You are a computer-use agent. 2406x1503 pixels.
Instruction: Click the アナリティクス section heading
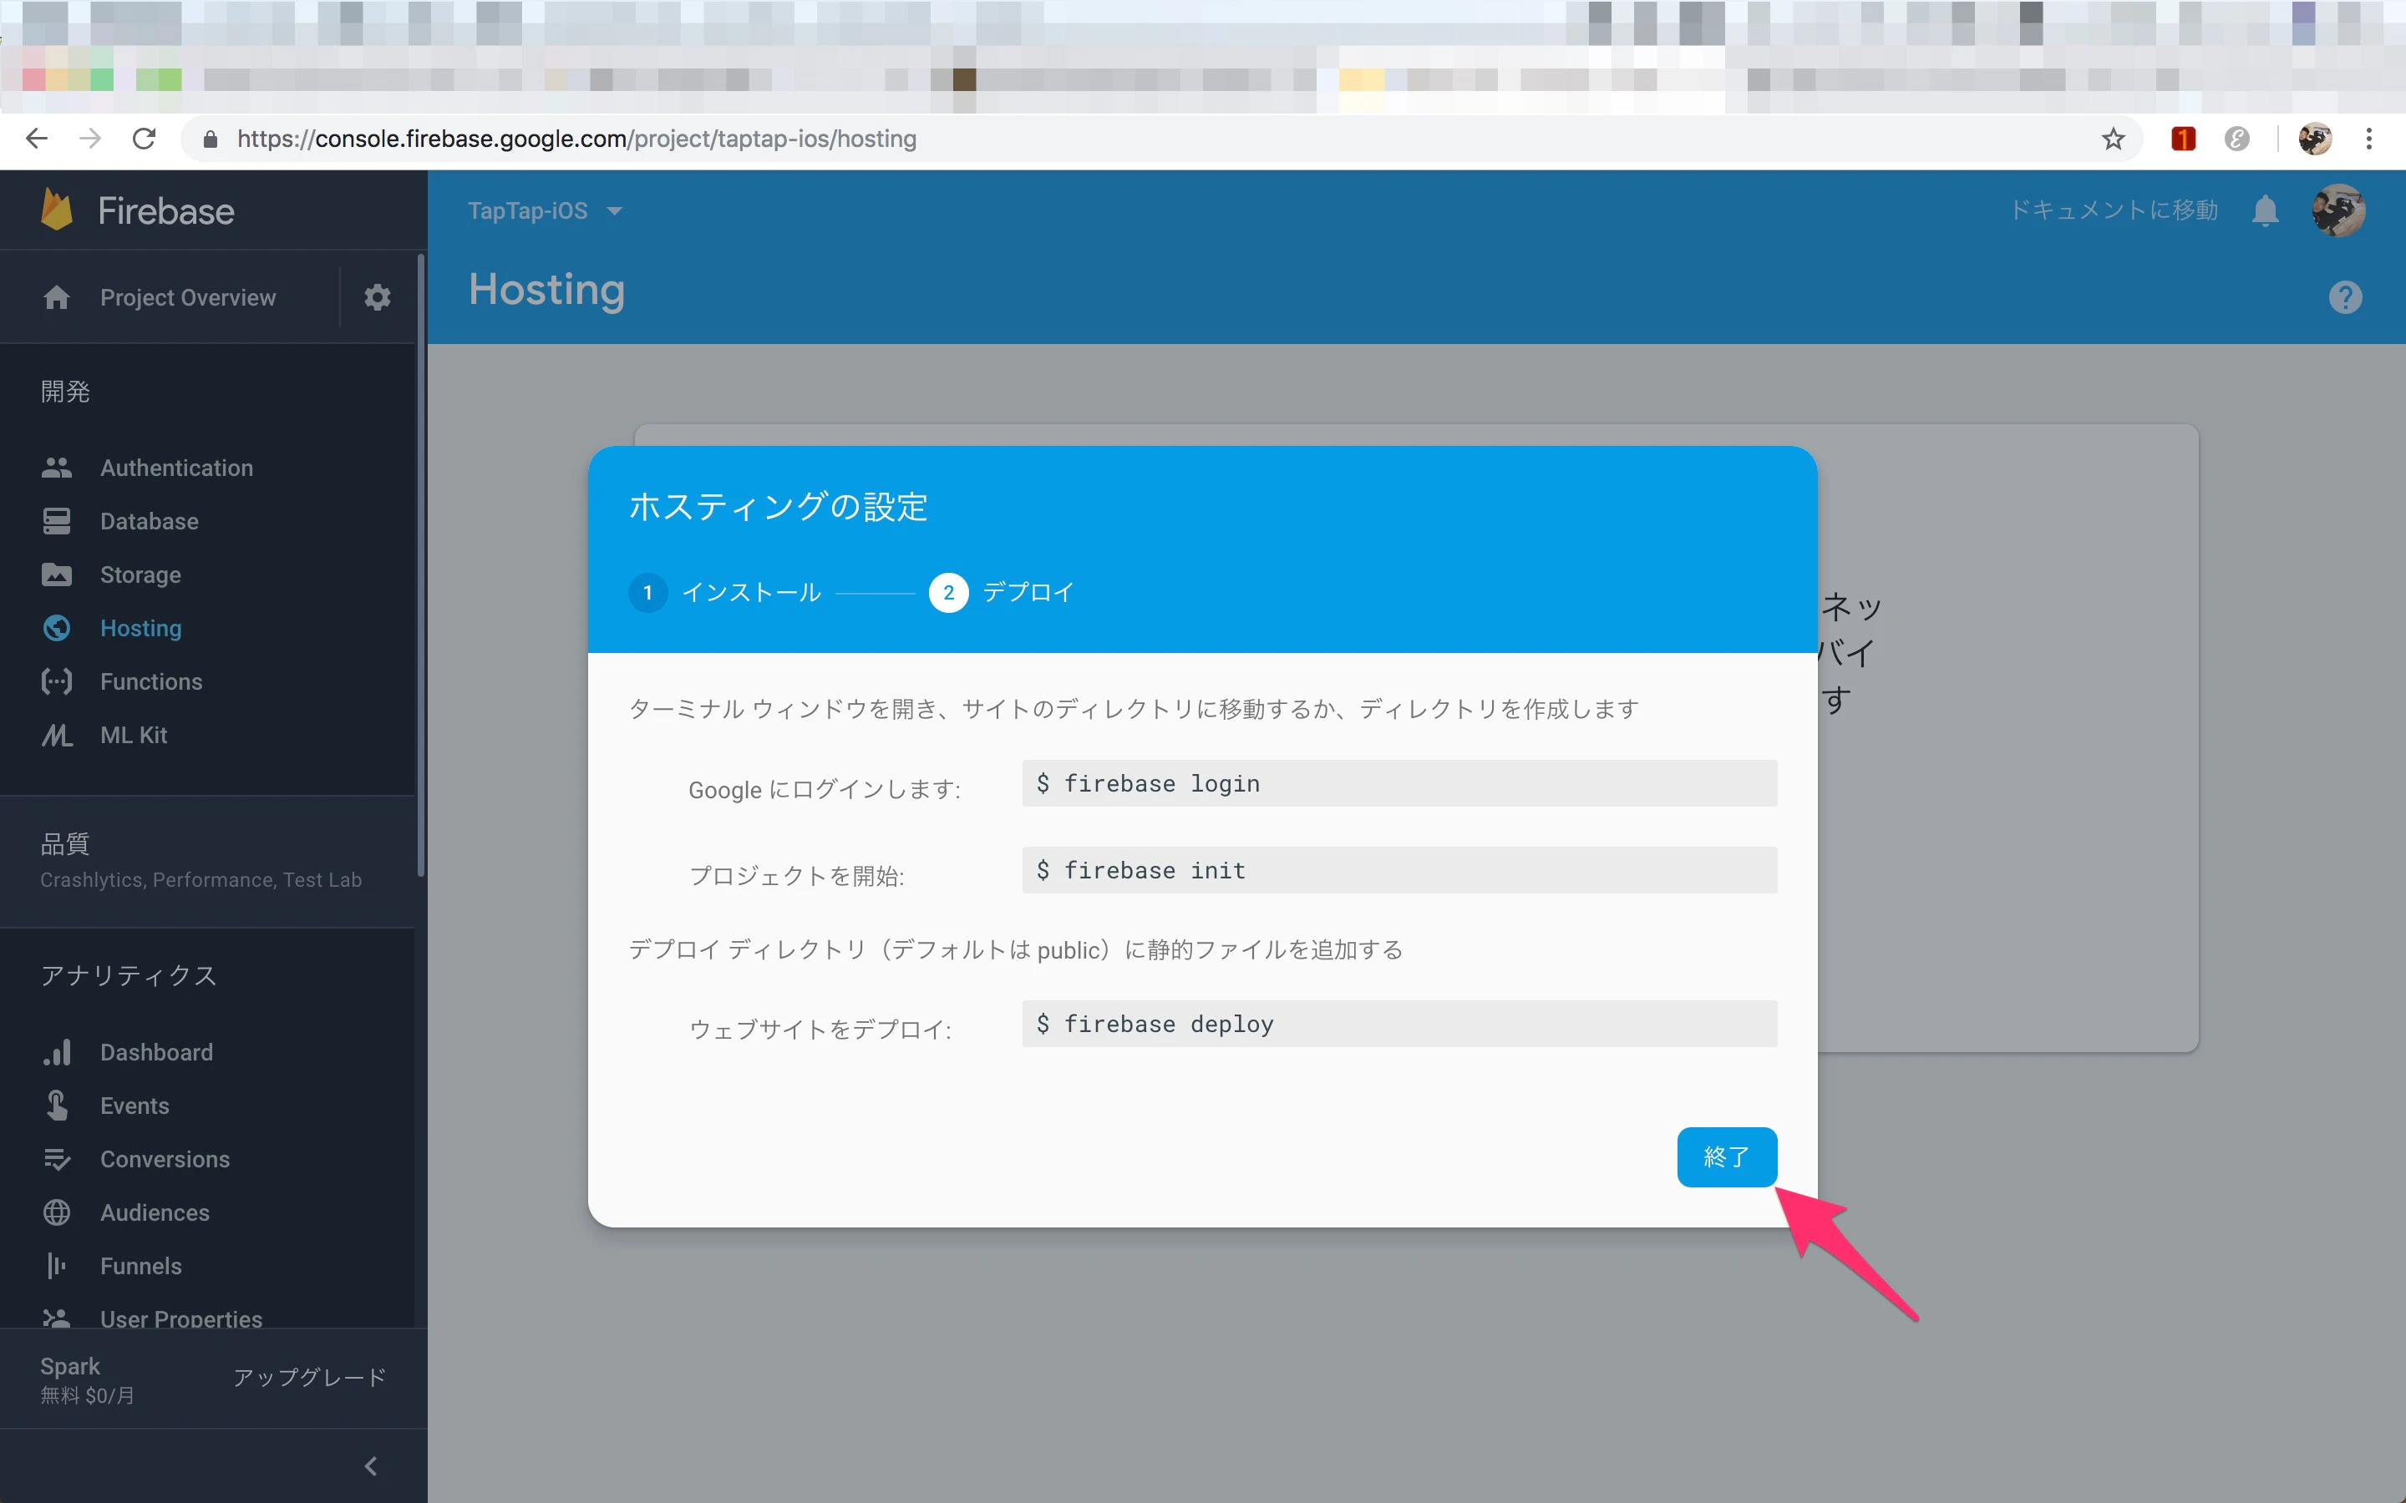[x=129, y=975]
